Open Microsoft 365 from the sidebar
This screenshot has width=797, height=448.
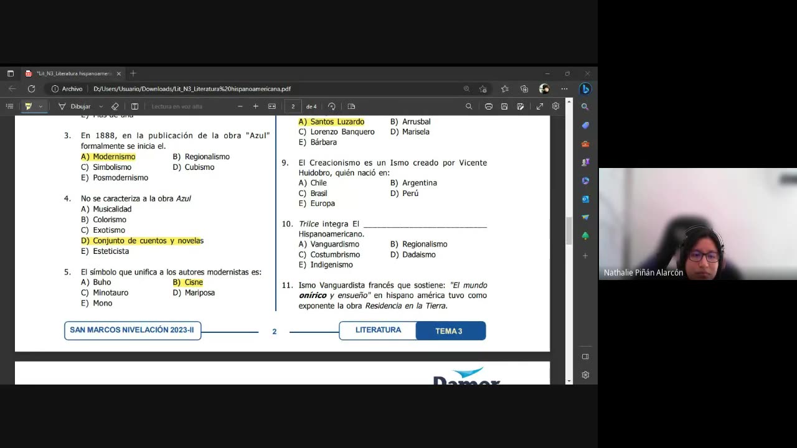(585, 181)
